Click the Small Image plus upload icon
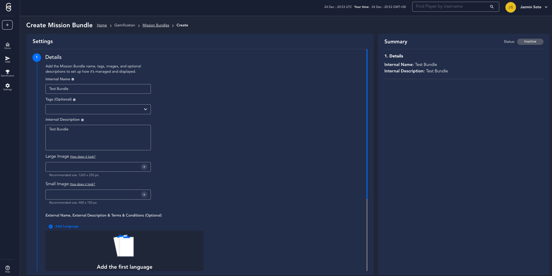The image size is (552, 276). [x=144, y=195]
